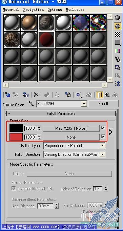Open the Material menu
Image resolution: width=123 pixels, height=231 pixels.
[11, 10]
